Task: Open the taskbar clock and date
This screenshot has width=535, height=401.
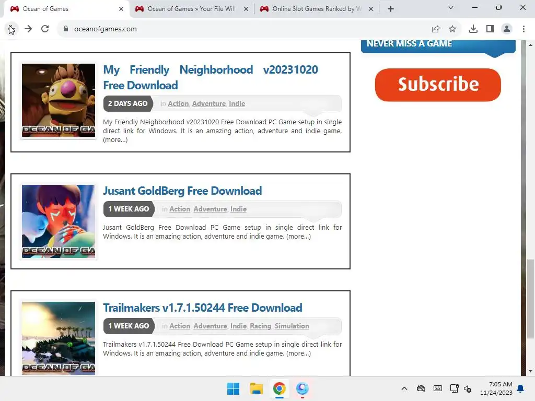Action: pos(496,388)
